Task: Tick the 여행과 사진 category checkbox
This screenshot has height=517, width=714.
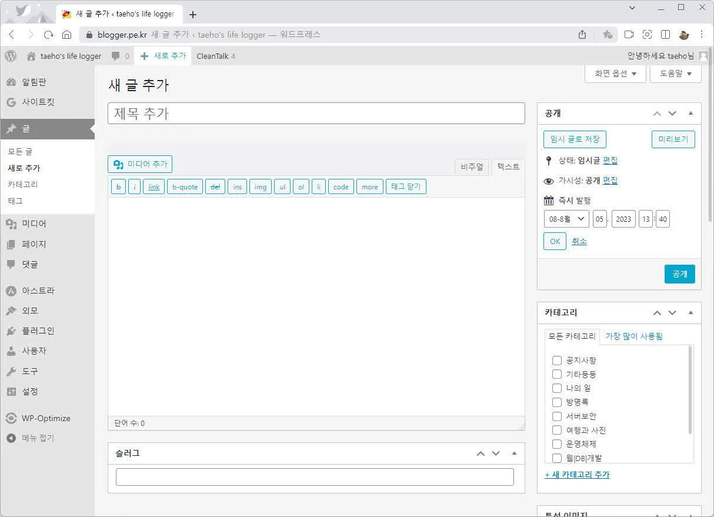Action: (557, 431)
